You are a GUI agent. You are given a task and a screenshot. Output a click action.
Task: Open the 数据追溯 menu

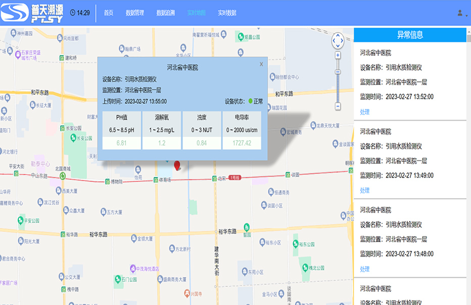click(166, 13)
